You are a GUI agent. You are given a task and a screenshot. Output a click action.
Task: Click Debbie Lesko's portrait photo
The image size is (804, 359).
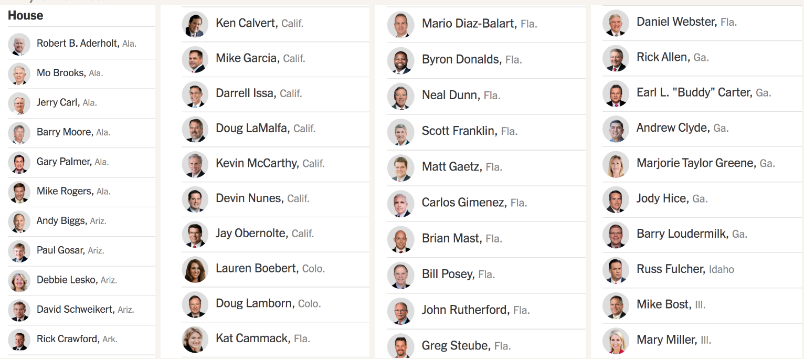(19, 280)
